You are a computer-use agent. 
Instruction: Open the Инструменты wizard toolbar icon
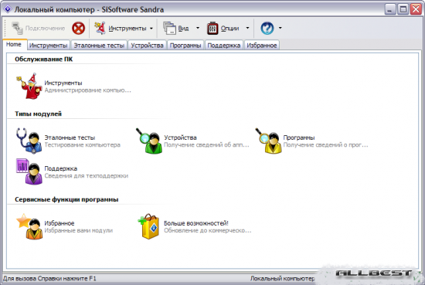tap(100, 28)
